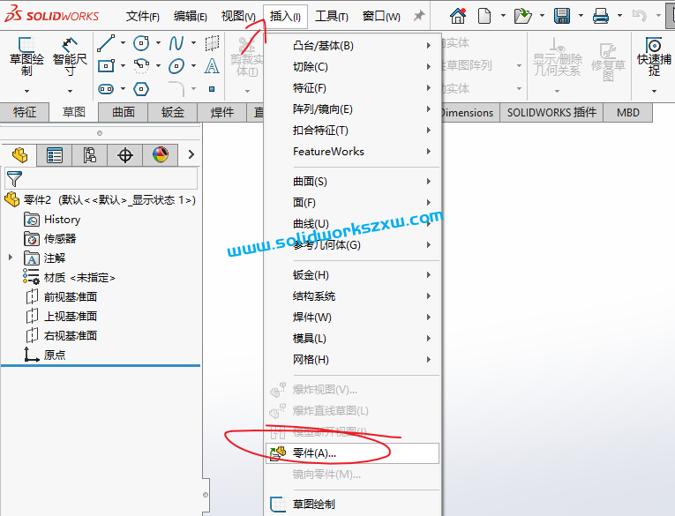Select the Arc sketch tool
The image size is (675, 516).
(141, 66)
